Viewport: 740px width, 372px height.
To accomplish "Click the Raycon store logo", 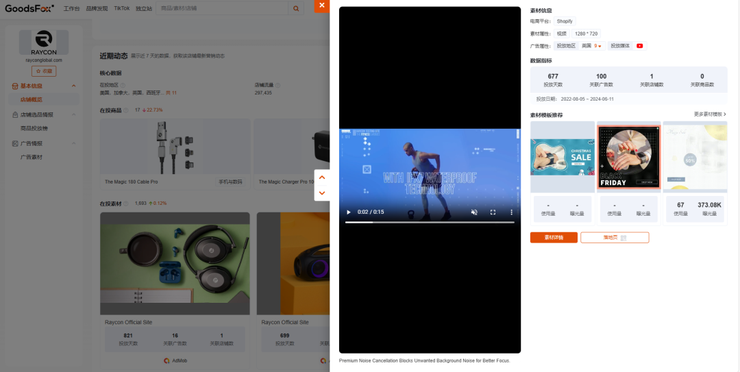I will (x=44, y=42).
